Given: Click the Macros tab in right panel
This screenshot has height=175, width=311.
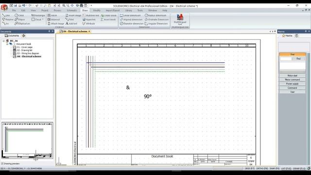Looking at the screenshot, I should click(287, 35).
